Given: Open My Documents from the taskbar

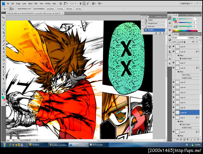Looking at the screenshot, I should [x=99, y=145].
